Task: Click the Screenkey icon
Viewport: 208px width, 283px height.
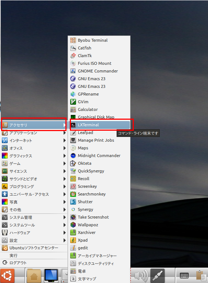Action: [x=73, y=186]
